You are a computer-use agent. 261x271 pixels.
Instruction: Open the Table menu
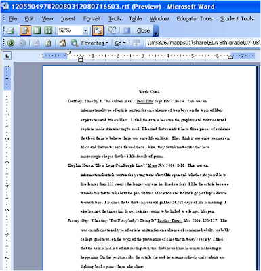pos(135,19)
